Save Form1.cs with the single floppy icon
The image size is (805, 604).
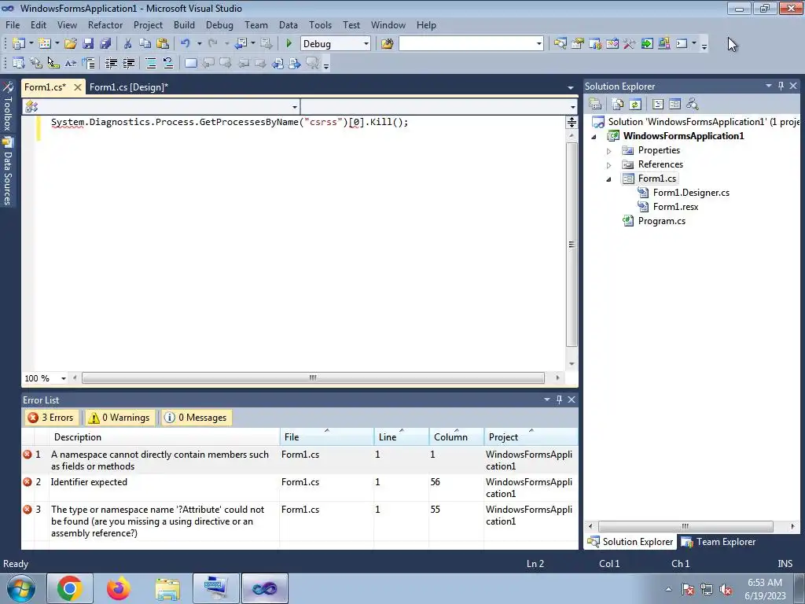(x=88, y=44)
